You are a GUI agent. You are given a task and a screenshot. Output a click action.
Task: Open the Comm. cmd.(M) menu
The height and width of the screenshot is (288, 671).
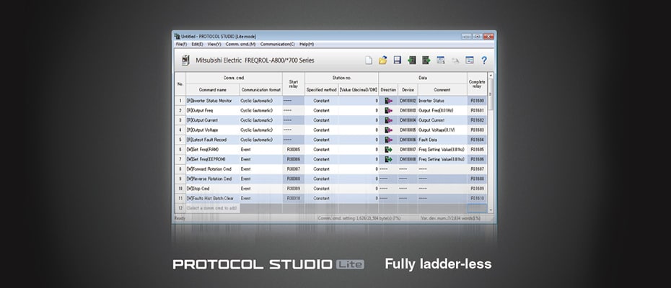tap(242, 44)
